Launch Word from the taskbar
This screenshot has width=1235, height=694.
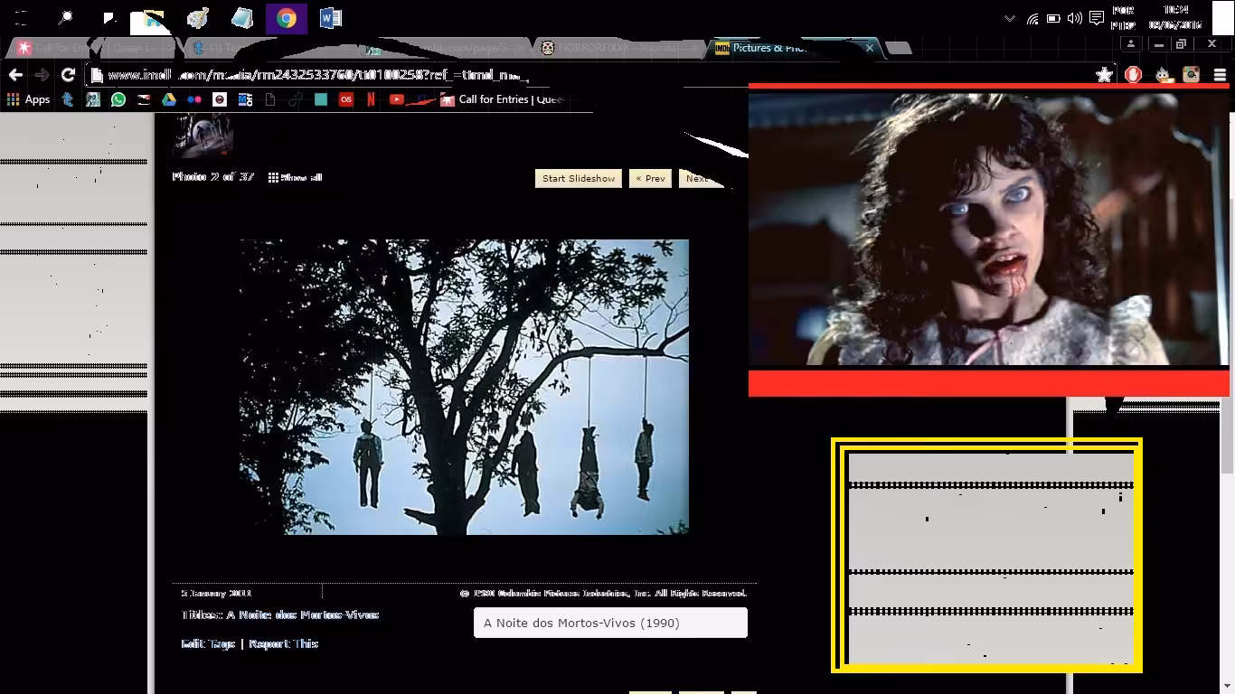click(x=330, y=18)
